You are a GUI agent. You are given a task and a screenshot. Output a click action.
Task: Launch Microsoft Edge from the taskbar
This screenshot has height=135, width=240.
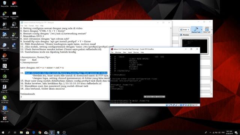point(33,132)
